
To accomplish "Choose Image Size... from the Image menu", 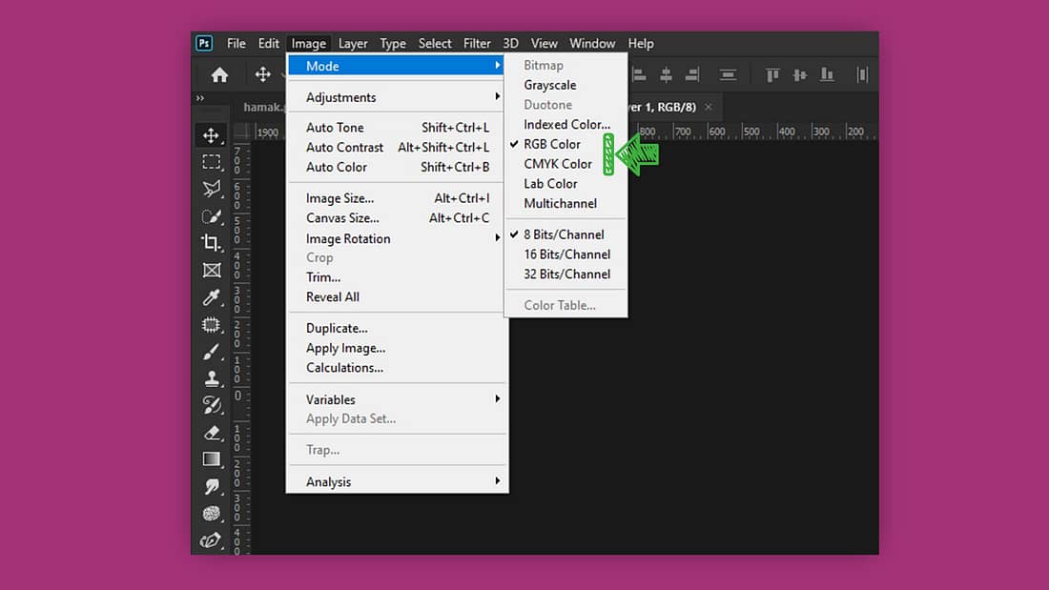I will [339, 198].
